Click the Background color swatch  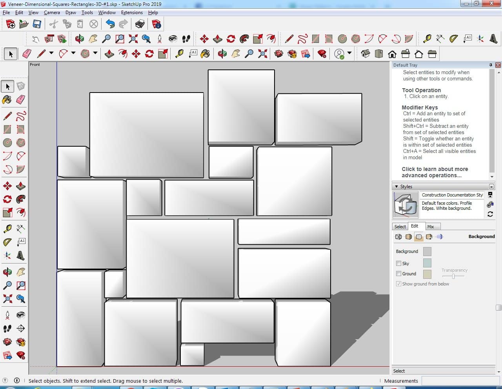(x=427, y=251)
